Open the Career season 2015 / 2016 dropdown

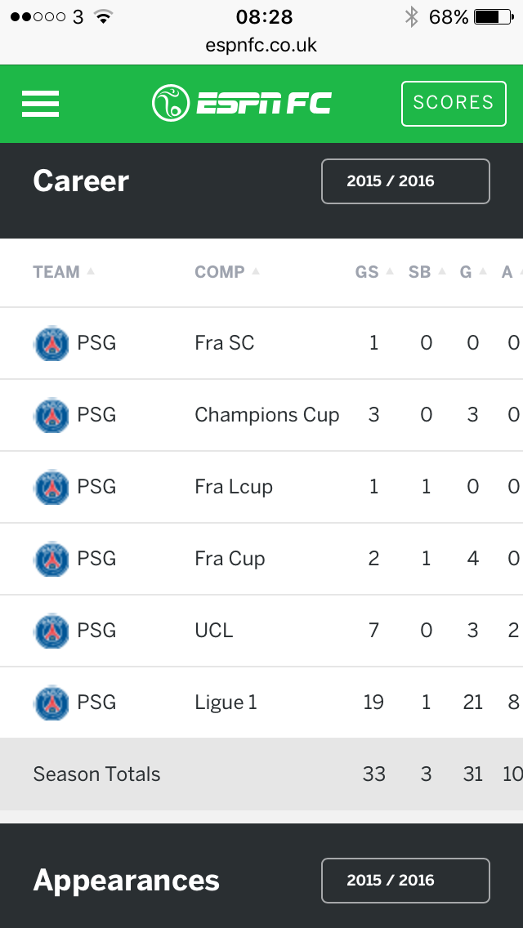tap(405, 181)
